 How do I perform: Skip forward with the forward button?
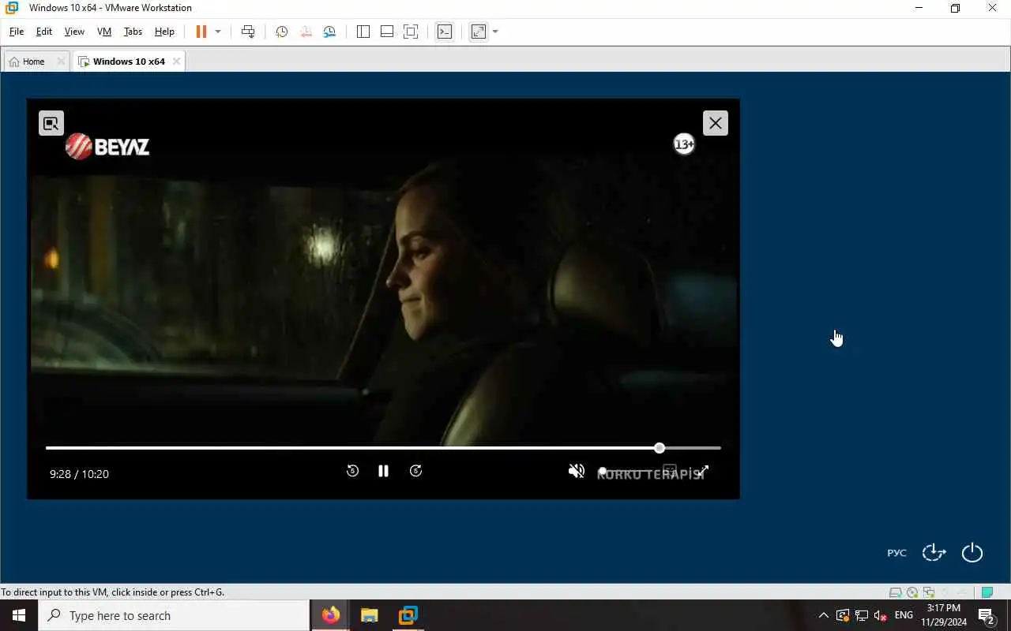(x=416, y=471)
